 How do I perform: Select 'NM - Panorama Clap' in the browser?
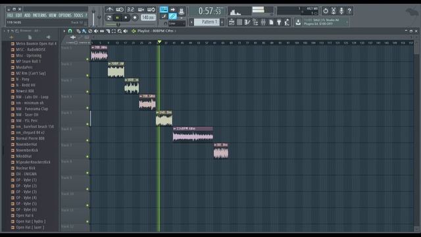point(32,109)
